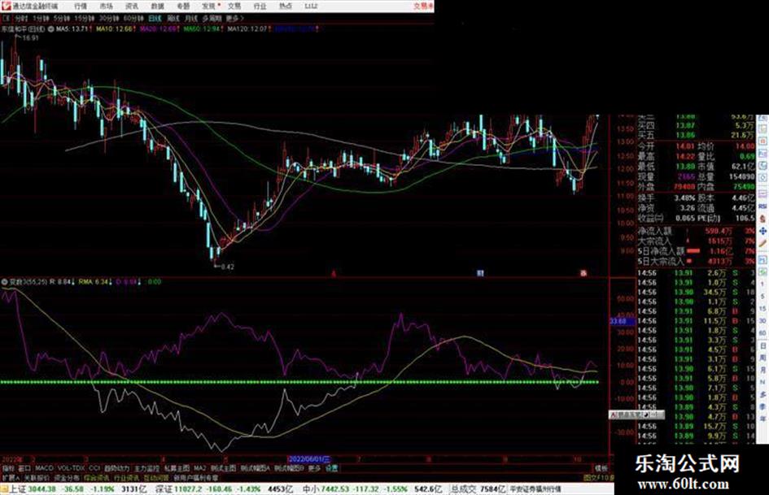The width and height of the screenshot is (769, 495).
Task: Select the 日 (daily) shortcut in right sidebar
Action: point(762,345)
